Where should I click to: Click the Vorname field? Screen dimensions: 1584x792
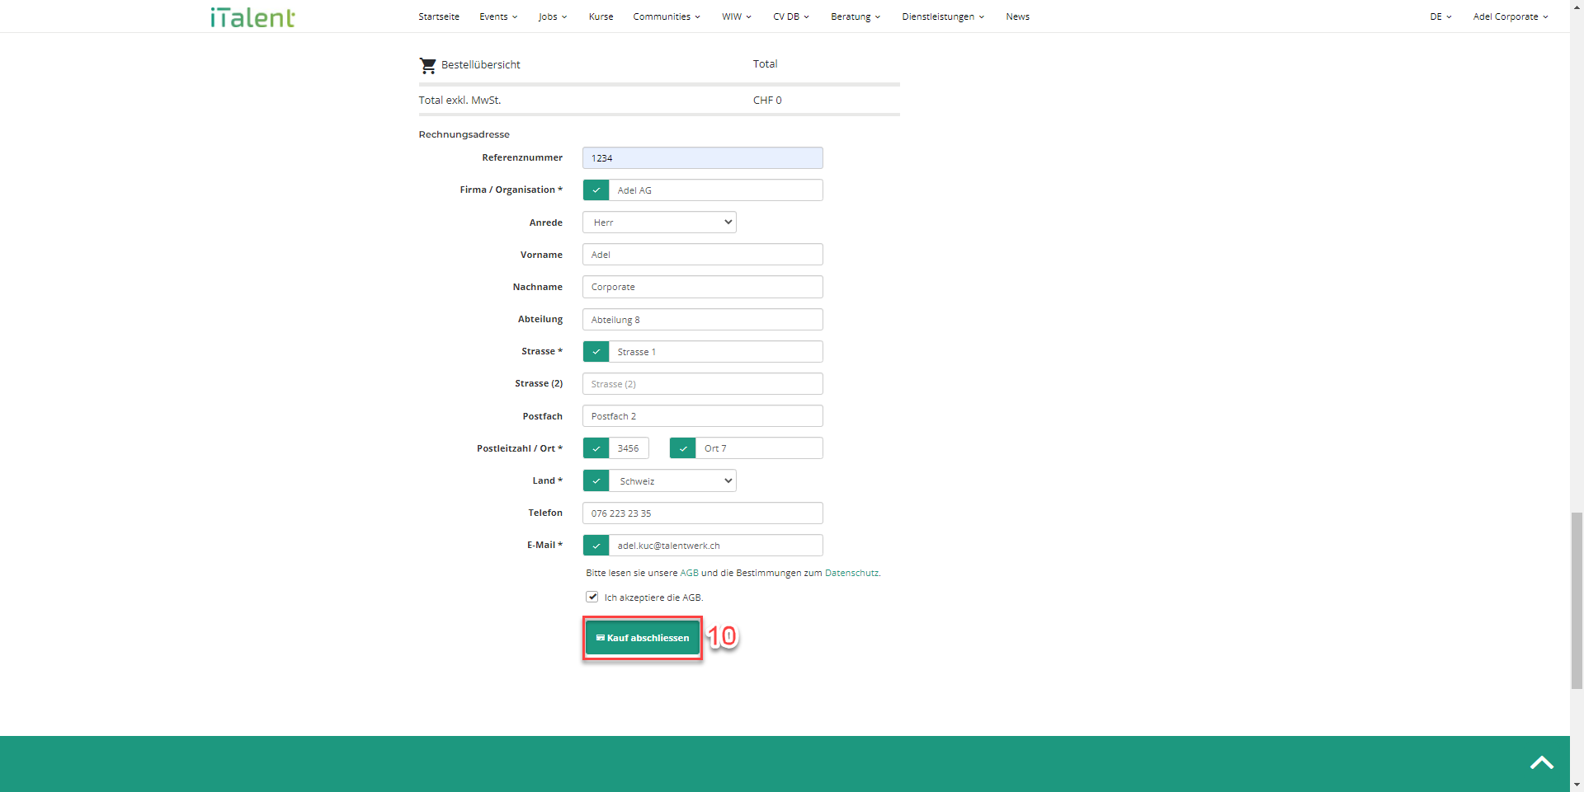[703, 255]
